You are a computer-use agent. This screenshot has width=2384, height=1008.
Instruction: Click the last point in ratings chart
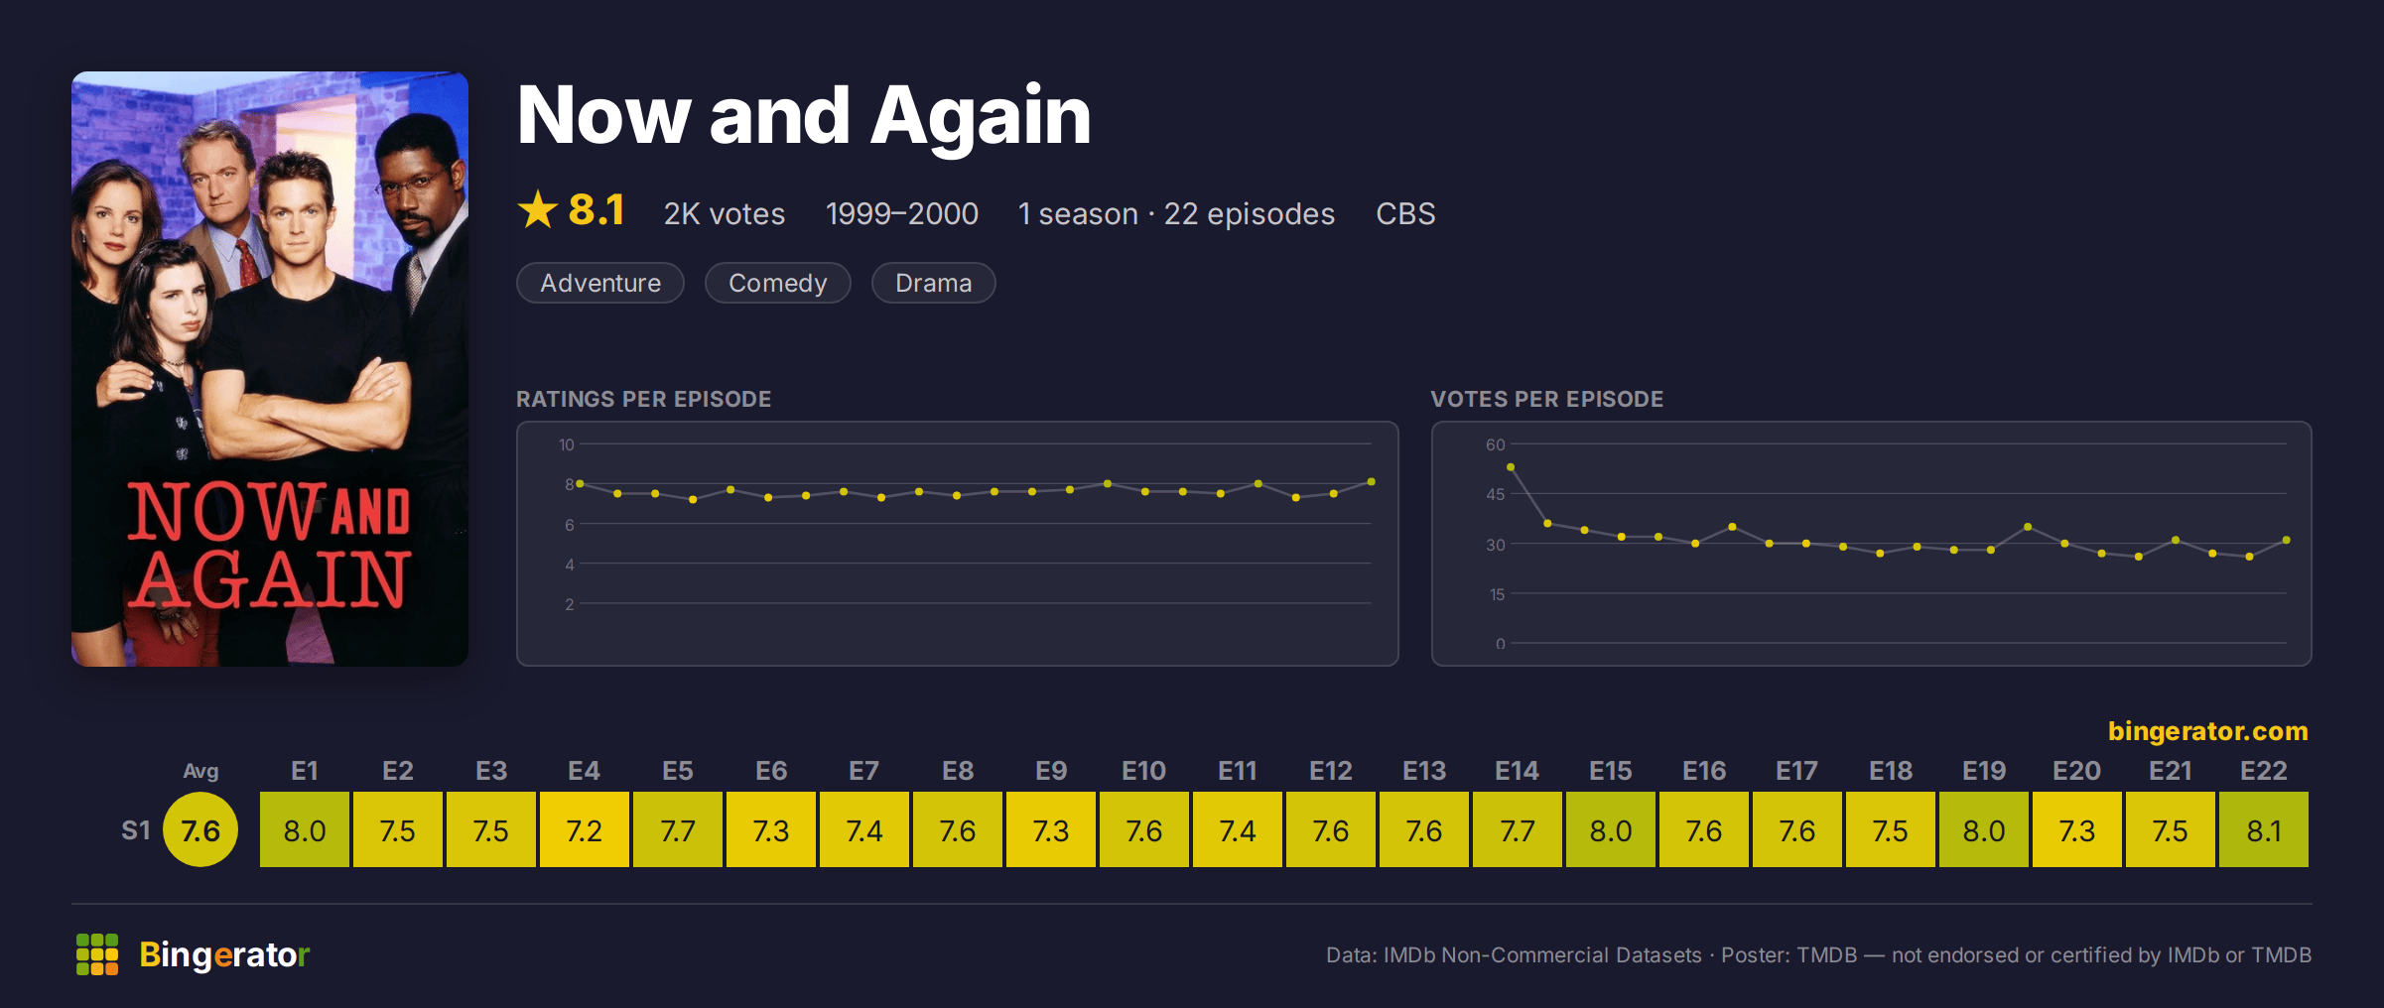click(1372, 482)
